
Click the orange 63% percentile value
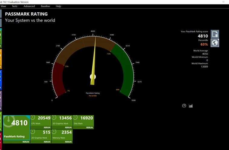tap(204, 44)
